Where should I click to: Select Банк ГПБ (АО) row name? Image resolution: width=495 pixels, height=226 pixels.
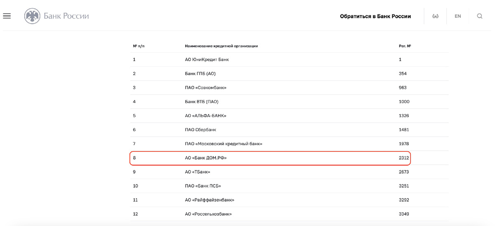click(x=200, y=74)
